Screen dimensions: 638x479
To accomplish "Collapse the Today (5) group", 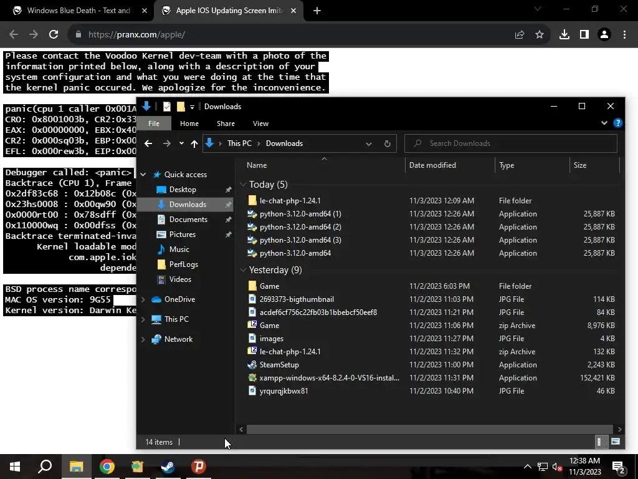I will [x=244, y=185].
